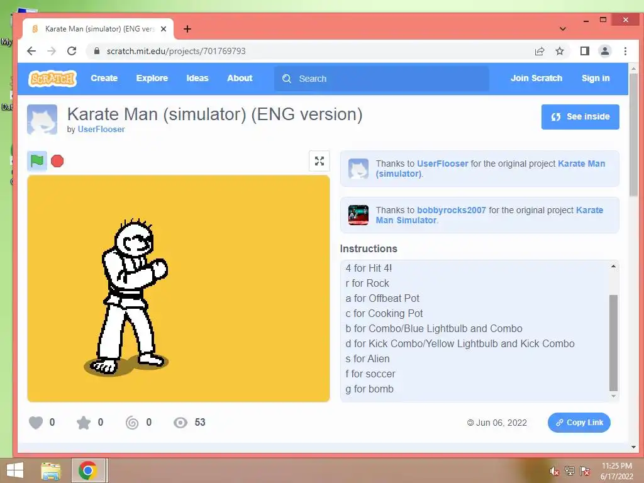Open File Explorer from the taskbar

(51, 470)
